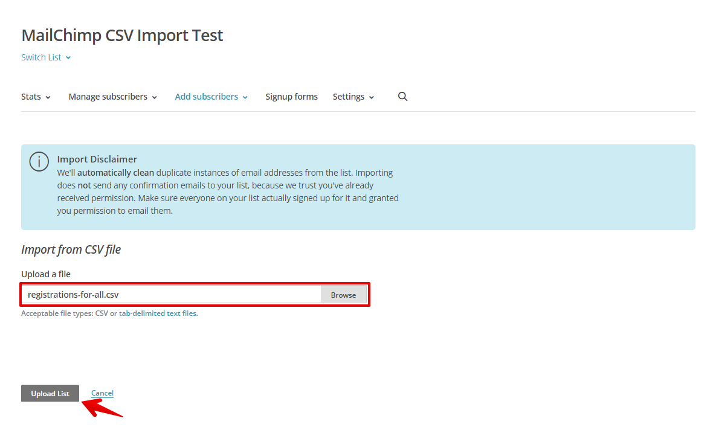This screenshot has height=427, width=713.
Task: Click the Browse button
Action: (x=343, y=295)
